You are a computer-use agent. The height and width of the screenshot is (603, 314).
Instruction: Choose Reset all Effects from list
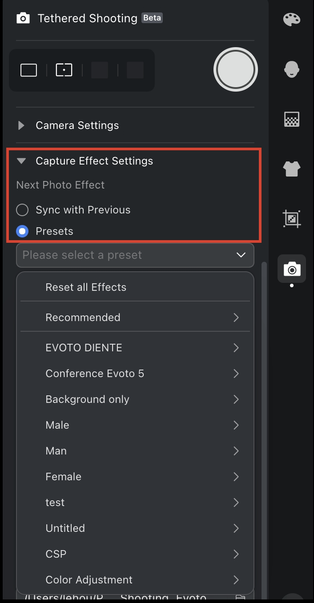click(135, 287)
